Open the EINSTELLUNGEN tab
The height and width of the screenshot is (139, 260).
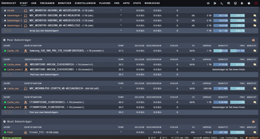tap(85, 3)
